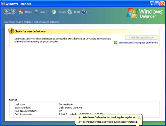This screenshot has height=126, width=166.
Task: Open the Home house icon
Action: 21,12
